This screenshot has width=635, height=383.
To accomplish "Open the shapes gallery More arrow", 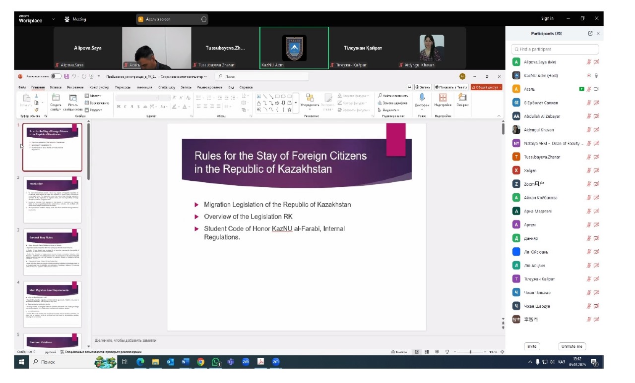I will (296, 103).
